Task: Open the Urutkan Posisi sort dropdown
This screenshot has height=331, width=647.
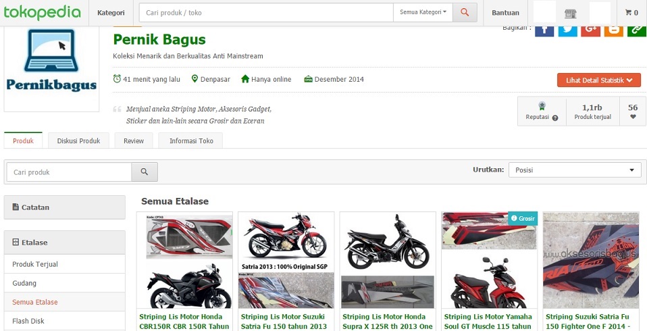Action: click(x=575, y=170)
